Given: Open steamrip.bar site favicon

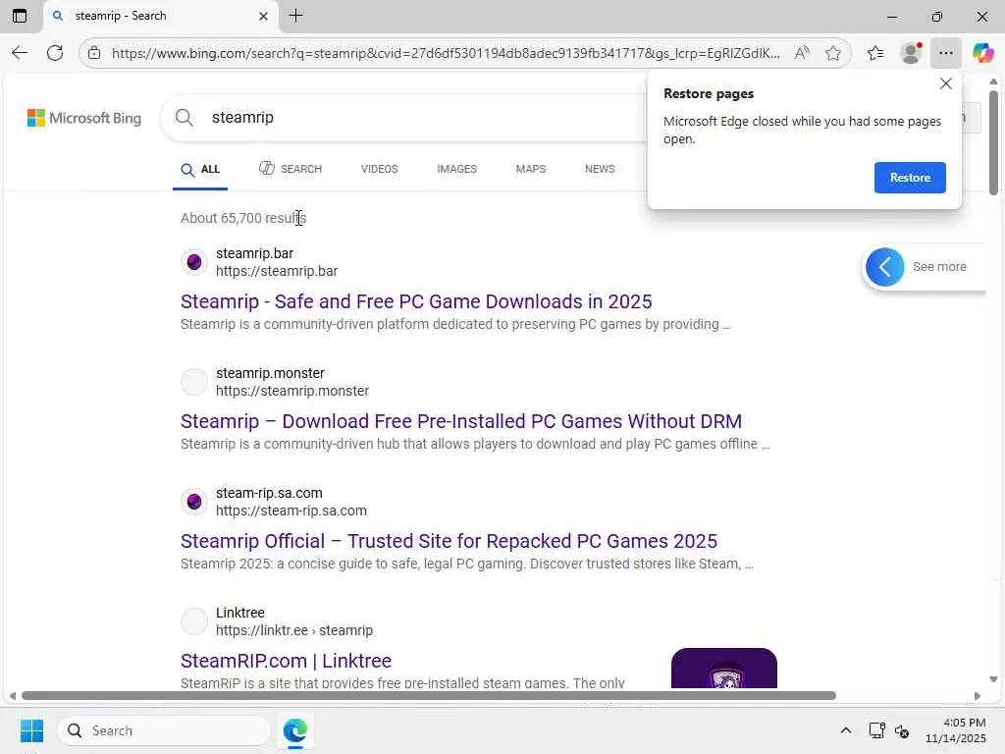Looking at the screenshot, I should [194, 261].
